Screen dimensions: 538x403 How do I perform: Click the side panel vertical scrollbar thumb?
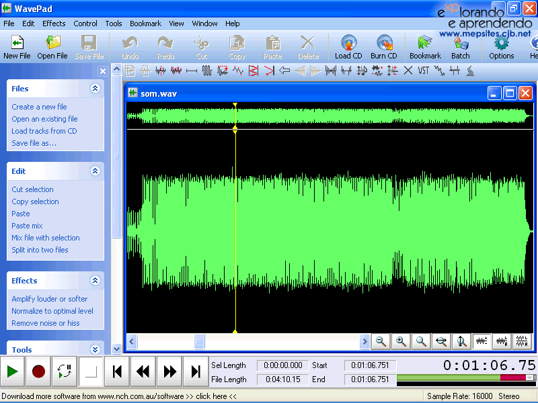pos(116,156)
